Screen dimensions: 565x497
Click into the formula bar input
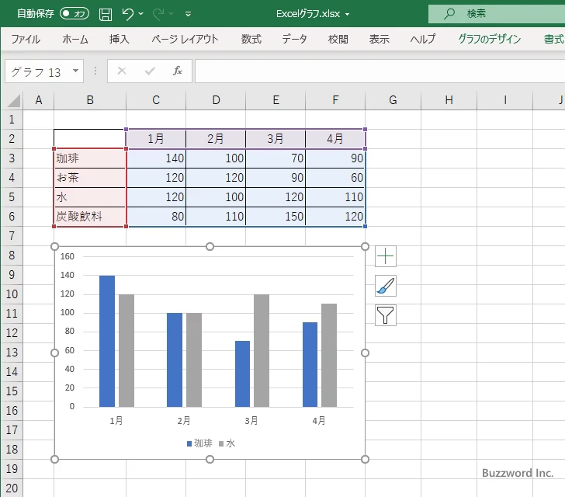380,71
